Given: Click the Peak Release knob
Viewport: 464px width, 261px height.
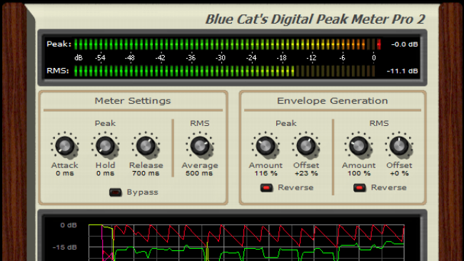Looking at the screenshot, I should [x=146, y=146].
